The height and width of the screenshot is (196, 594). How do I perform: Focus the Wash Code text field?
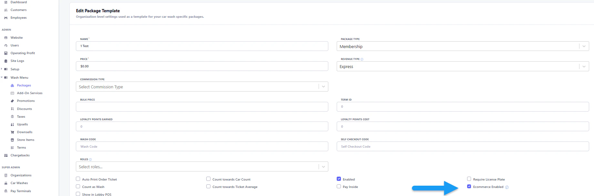click(202, 146)
